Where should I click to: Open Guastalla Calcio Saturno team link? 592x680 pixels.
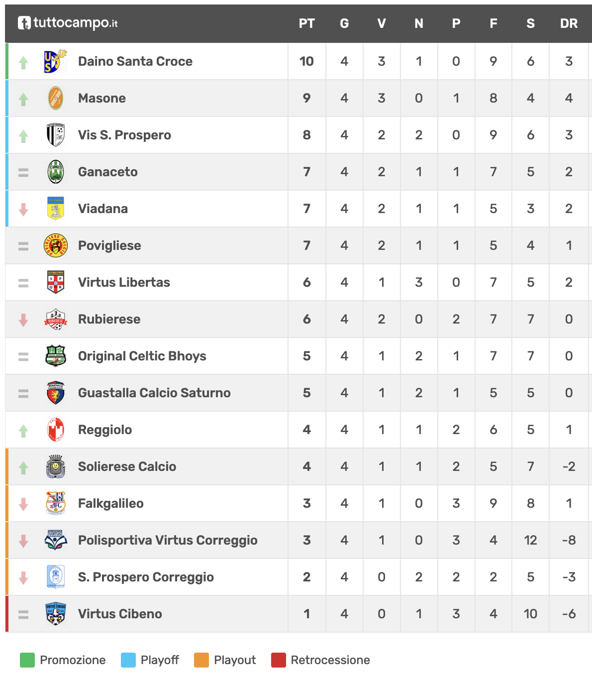click(154, 393)
